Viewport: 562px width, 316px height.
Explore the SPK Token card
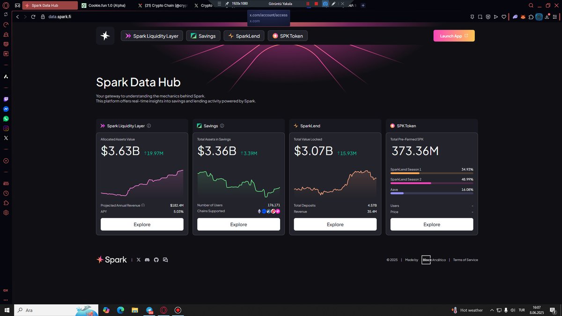(431, 224)
